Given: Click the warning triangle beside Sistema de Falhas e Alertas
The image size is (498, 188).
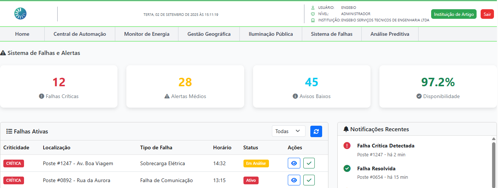Looking at the screenshot, I should tap(3, 53).
